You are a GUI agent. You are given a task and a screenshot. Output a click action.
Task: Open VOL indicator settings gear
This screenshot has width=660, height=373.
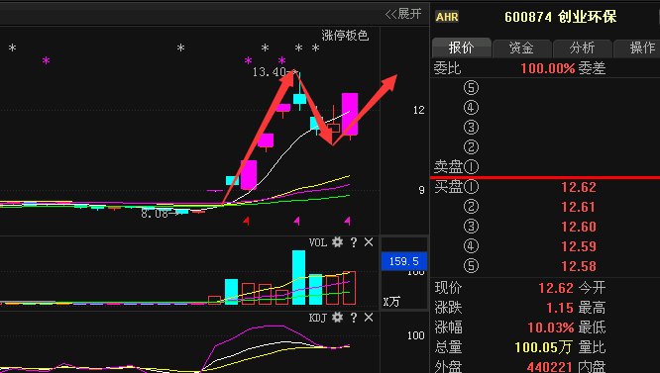coord(337,242)
